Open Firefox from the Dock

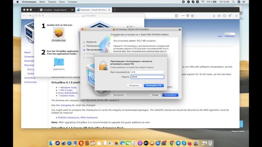[x=190, y=143]
